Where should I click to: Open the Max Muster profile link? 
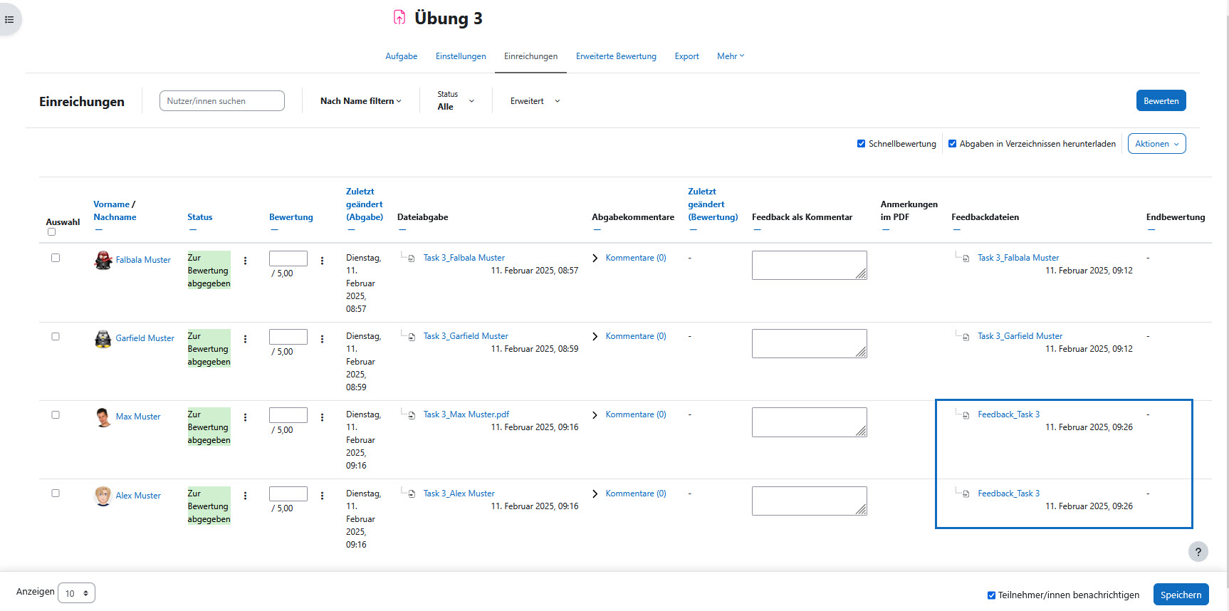138,417
